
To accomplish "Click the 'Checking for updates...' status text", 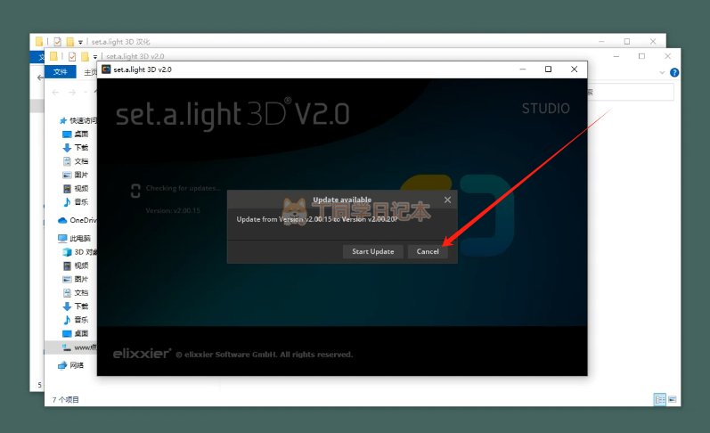I will (x=184, y=188).
